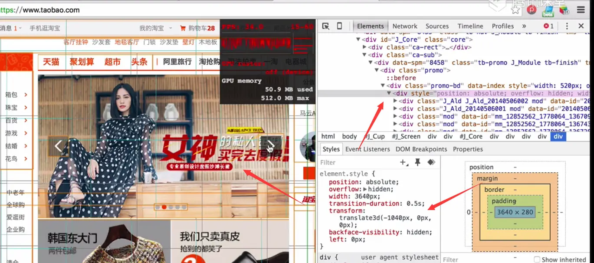Open the DOM Breakpoints tab
This screenshot has height=263, width=594.
coord(421,149)
